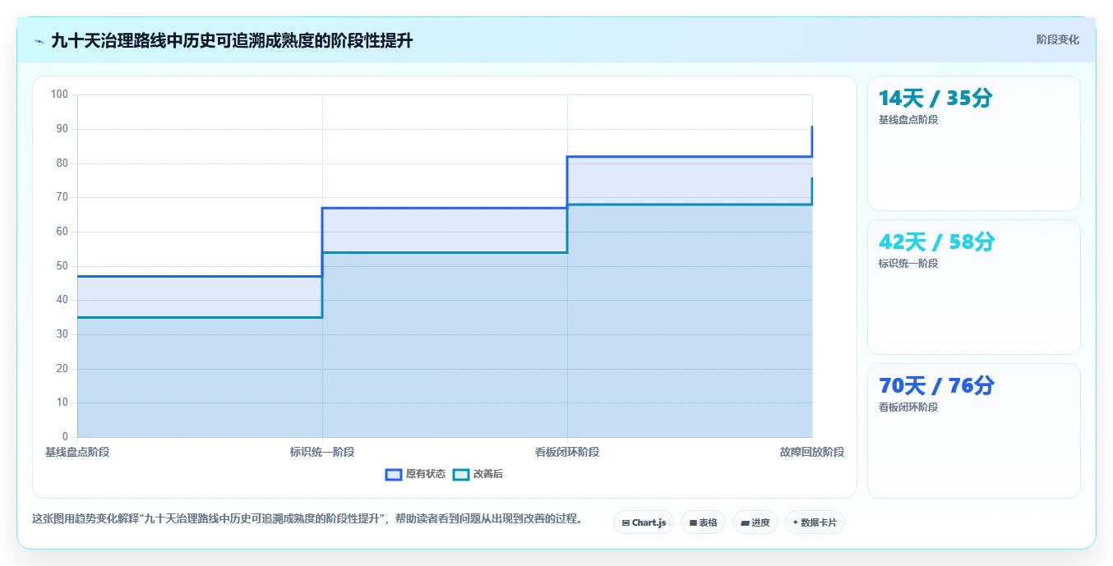Open the 14天 / 35分 data card

coord(974,144)
